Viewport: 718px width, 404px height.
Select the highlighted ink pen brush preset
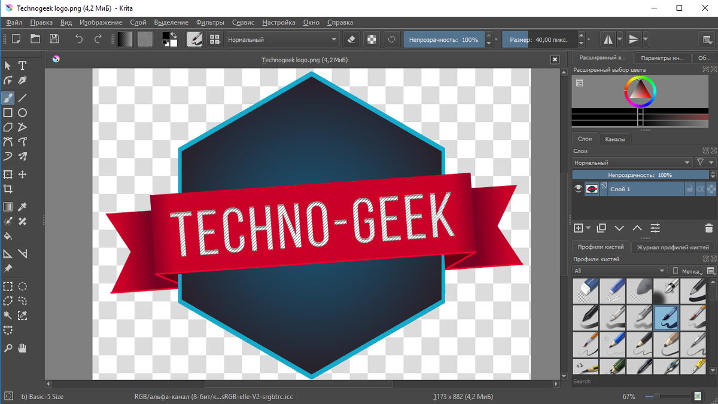tap(667, 317)
